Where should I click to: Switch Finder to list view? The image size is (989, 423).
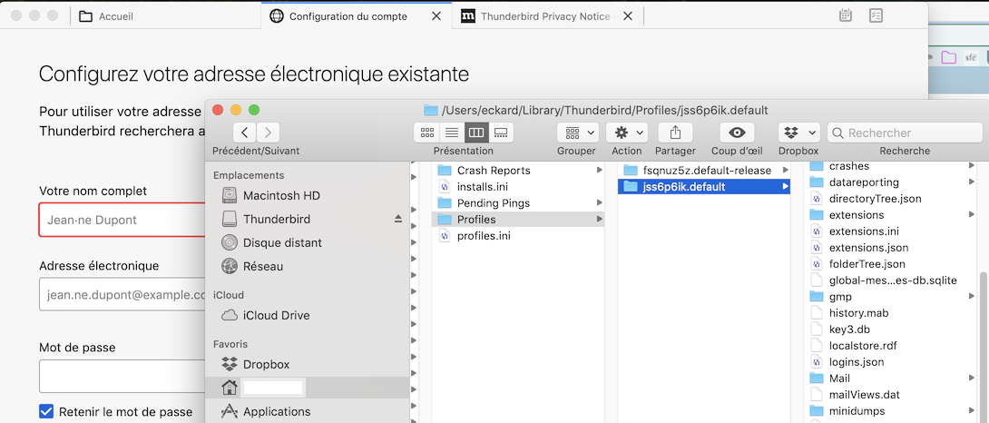pos(452,133)
